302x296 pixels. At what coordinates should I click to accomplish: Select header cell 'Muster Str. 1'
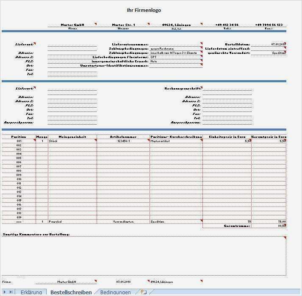(x=123, y=25)
